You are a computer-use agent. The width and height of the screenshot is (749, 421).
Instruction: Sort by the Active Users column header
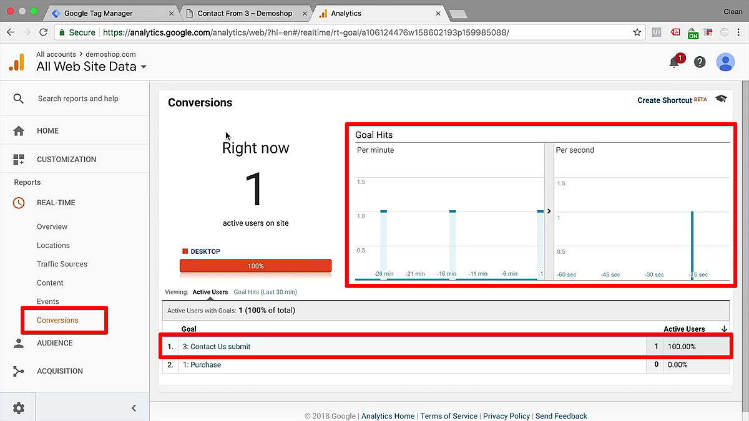pyautogui.click(x=684, y=329)
